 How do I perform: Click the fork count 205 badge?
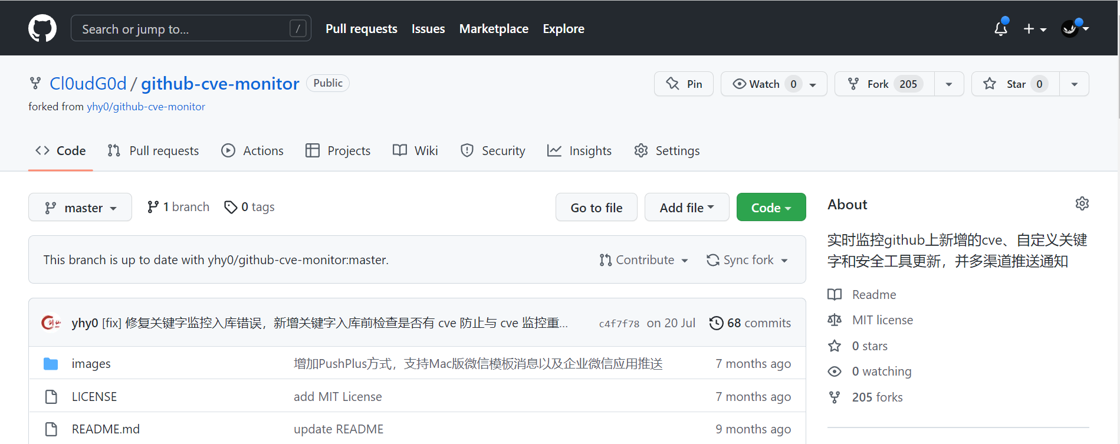(908, 84)
